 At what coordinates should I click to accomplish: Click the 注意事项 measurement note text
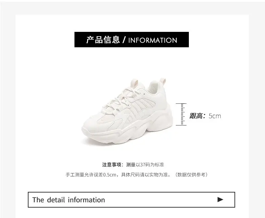point(133,165)
